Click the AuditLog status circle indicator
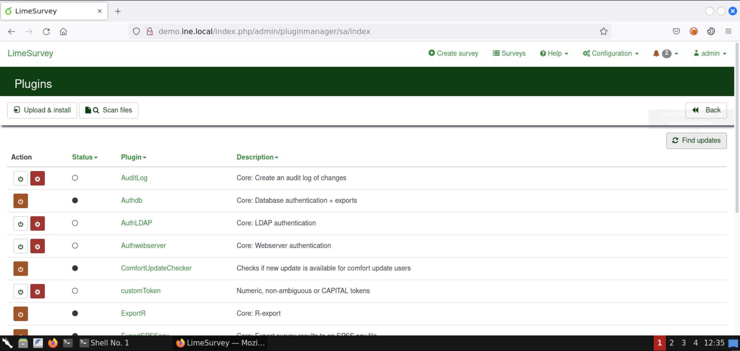The height and width of the screenshot is (351, 740). [75, 178]
